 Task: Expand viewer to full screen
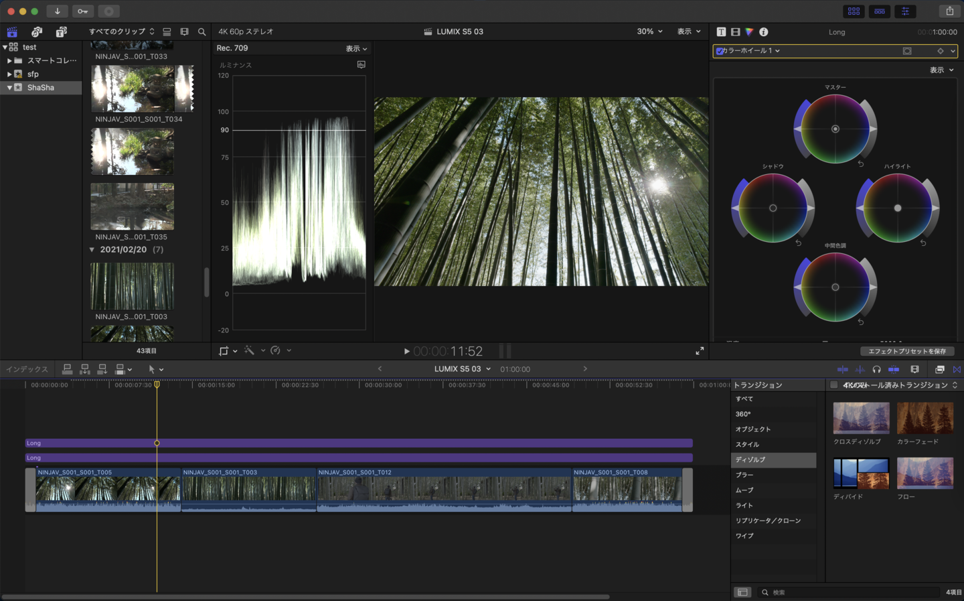pos(700,350)
